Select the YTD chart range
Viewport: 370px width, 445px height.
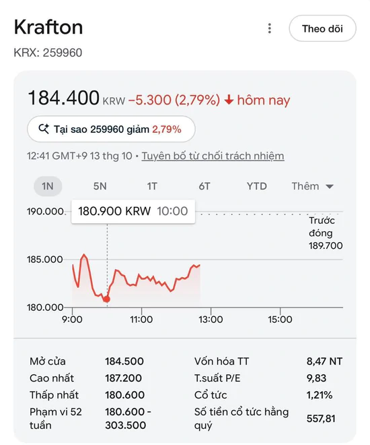click(256, 186)
